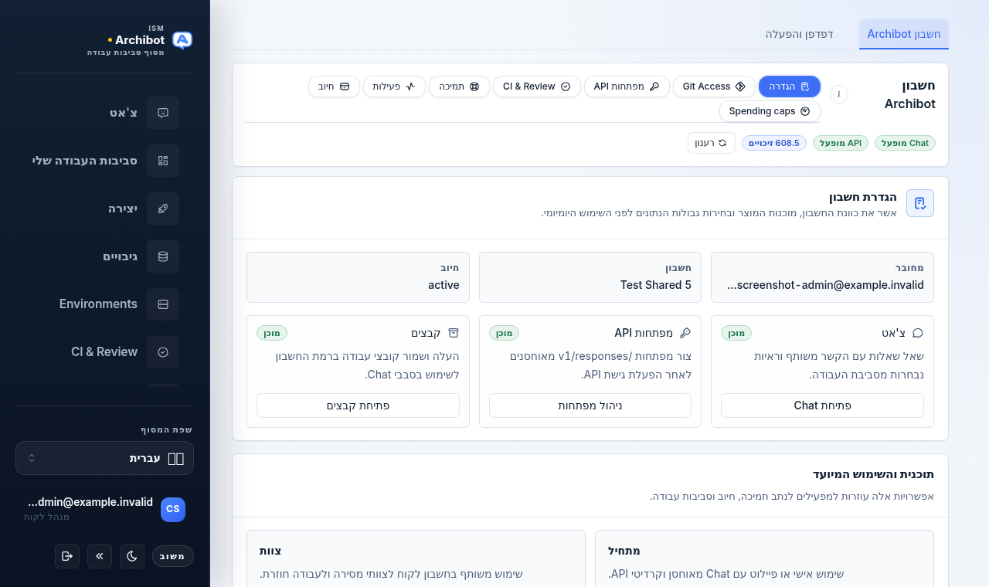Click the רענון refresh button
The image size is (989, 587).
[712, 143]
